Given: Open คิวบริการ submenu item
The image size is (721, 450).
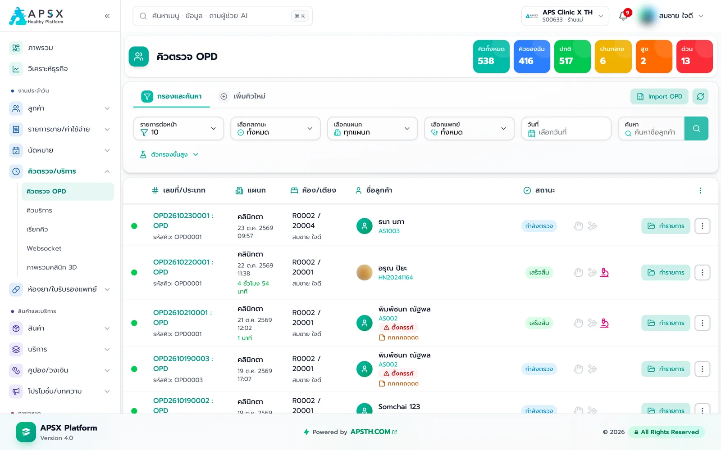Looking at the screenshot, I should [x=68, y=211].
